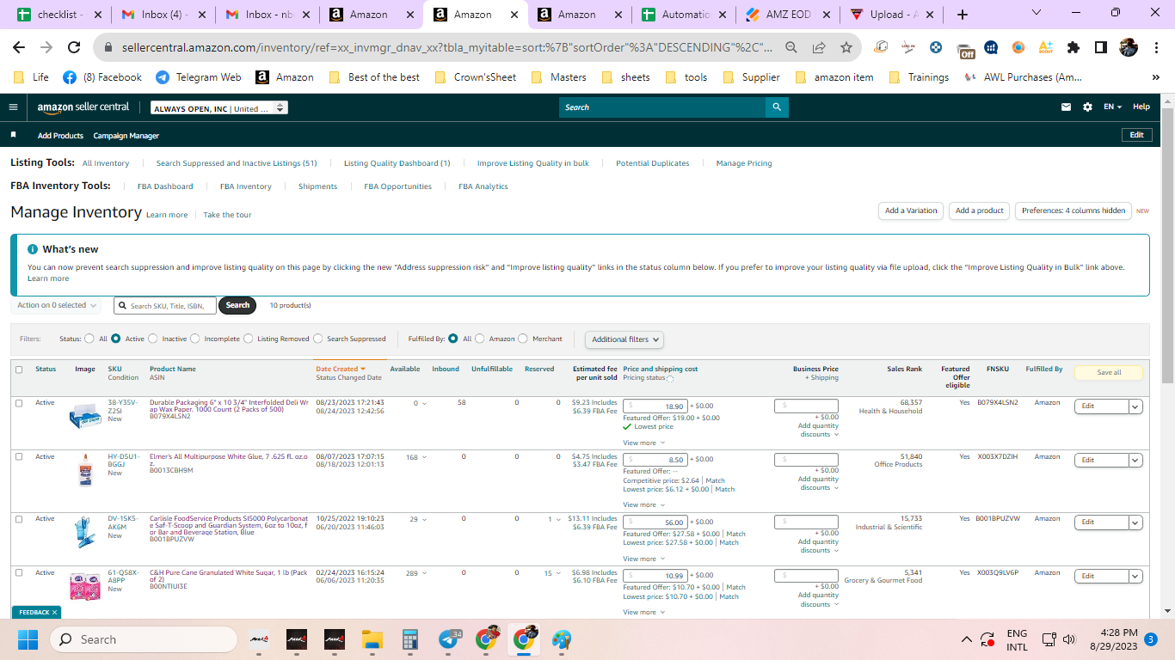Click the 'Save all' button
The width and height of the screenshot is (1175, 660).
(x=1109, y=372)
